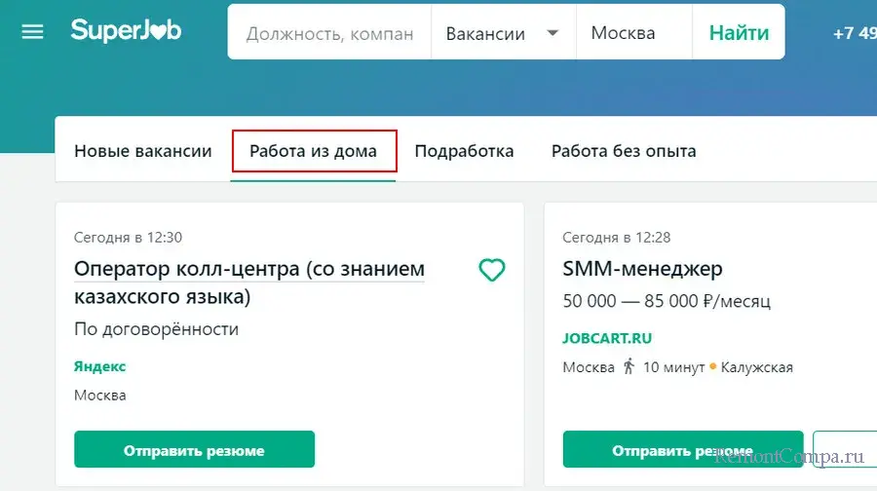
Task: Open the SMM-менеджер vacancy link
Action: 642,268
